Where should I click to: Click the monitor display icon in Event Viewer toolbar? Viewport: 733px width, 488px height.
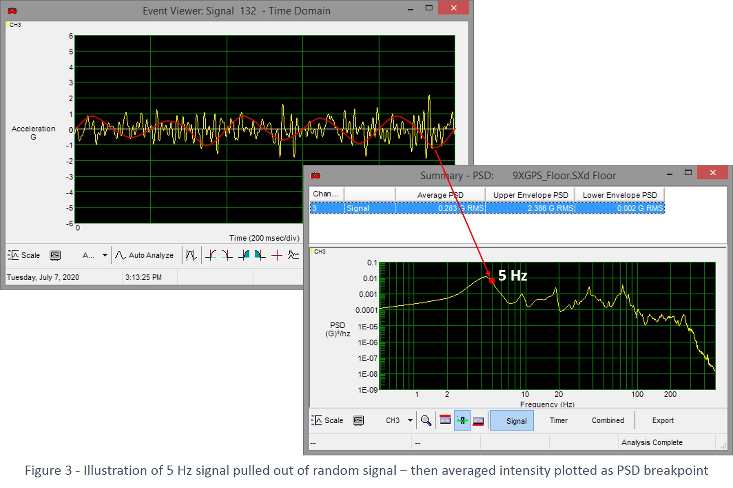55,255
